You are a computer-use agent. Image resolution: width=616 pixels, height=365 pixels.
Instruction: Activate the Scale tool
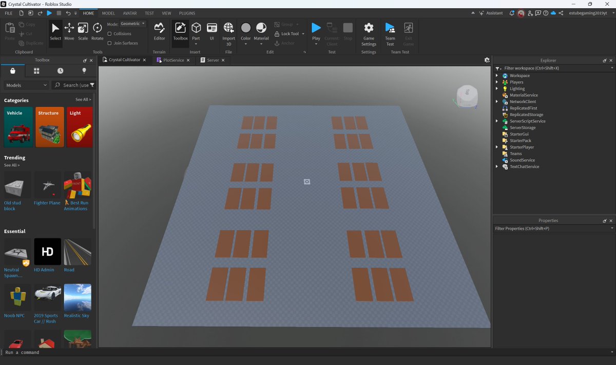click(x=83, y=32)
